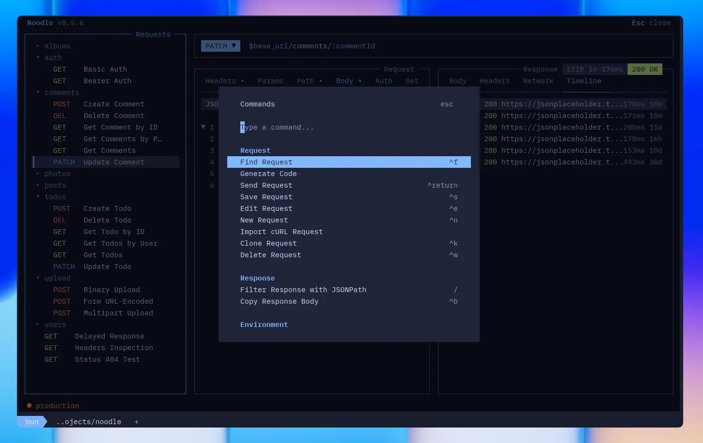Click the production environment indicator

(53, 406)
